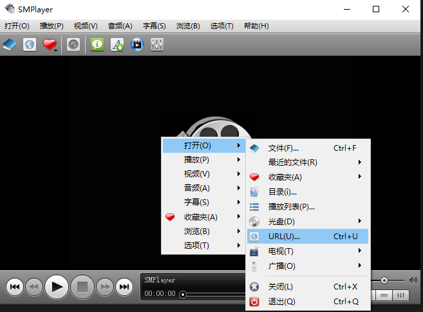The image size is (423, 312).
Task: Expand 视频(V) submenu in context menu
Action: (204, 174)
